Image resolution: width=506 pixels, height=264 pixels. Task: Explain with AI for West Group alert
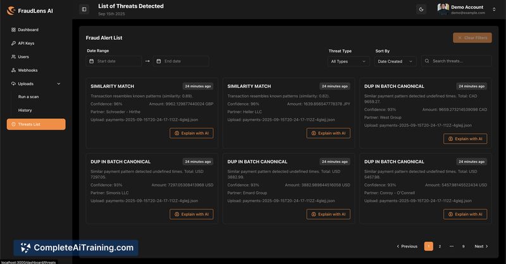pyautogui.click(x=466, y=139)
